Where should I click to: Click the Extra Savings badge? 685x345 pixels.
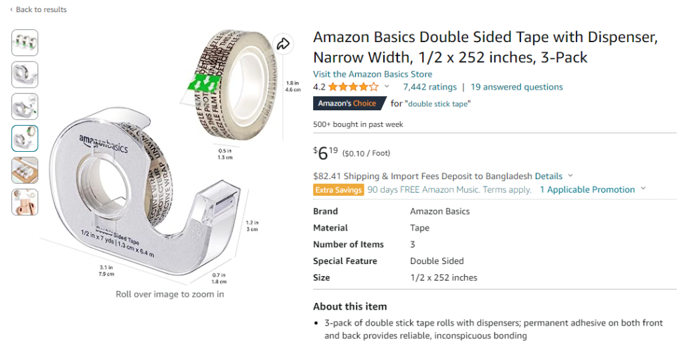click(338, 190)
